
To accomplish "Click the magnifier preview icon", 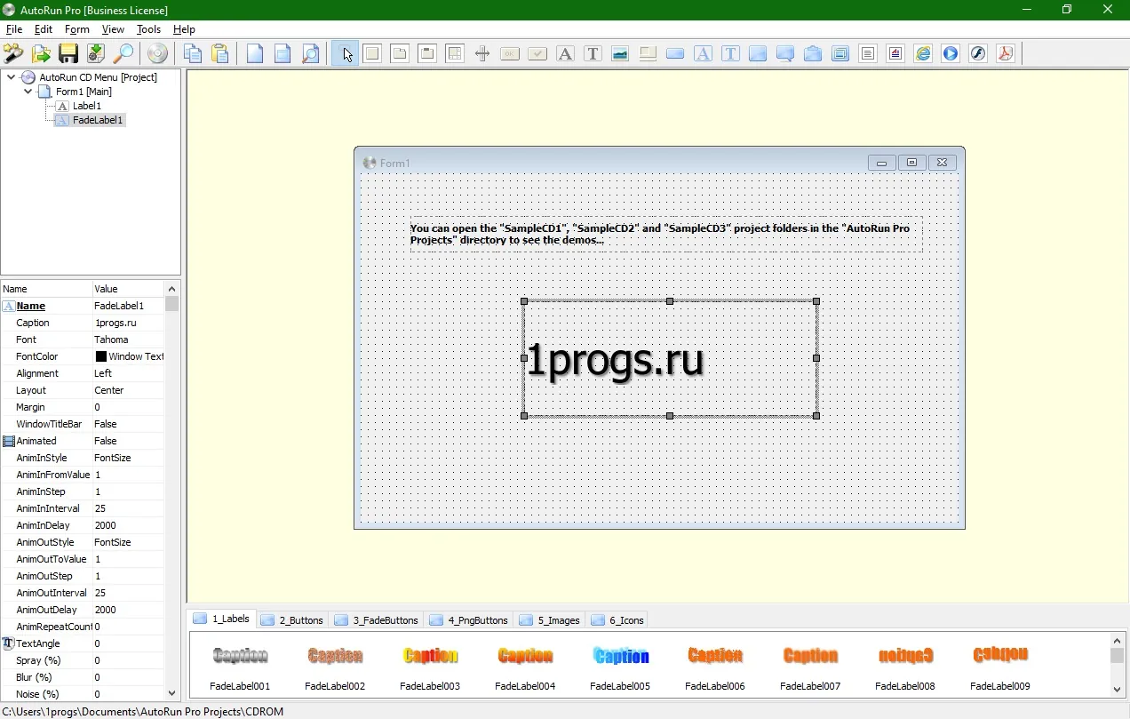I will coord(123,53).
